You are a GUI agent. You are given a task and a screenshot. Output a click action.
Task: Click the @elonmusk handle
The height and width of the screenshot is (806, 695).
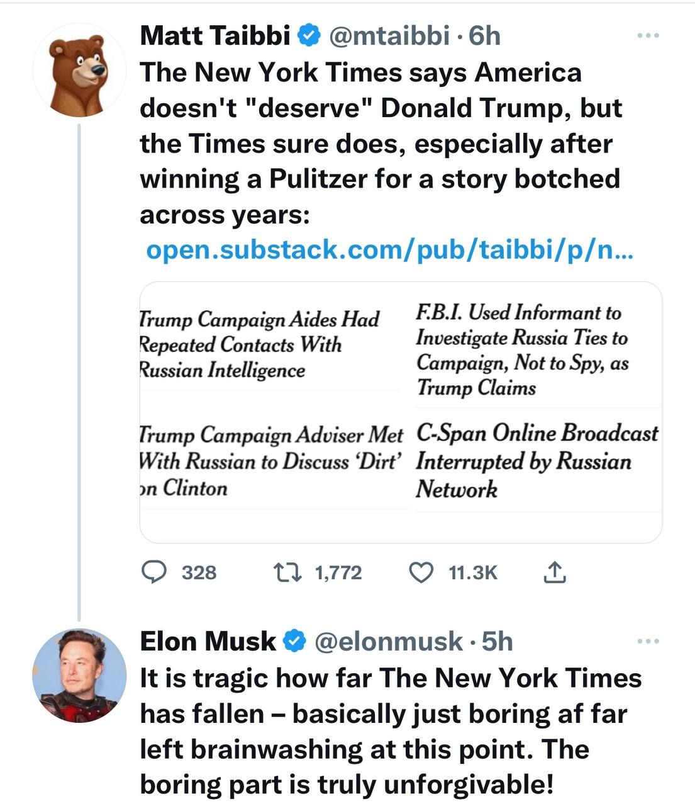(x=388, y=642)
